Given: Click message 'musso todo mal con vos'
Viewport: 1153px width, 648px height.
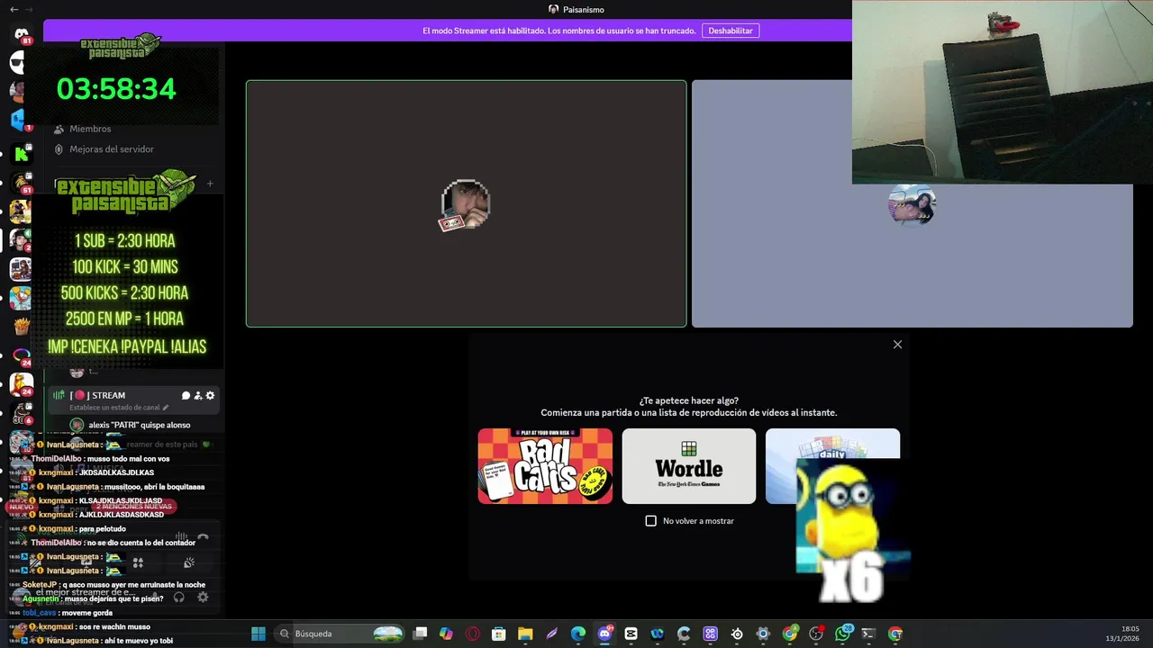Looking at the screenshot, I should [x=130, y=459].
